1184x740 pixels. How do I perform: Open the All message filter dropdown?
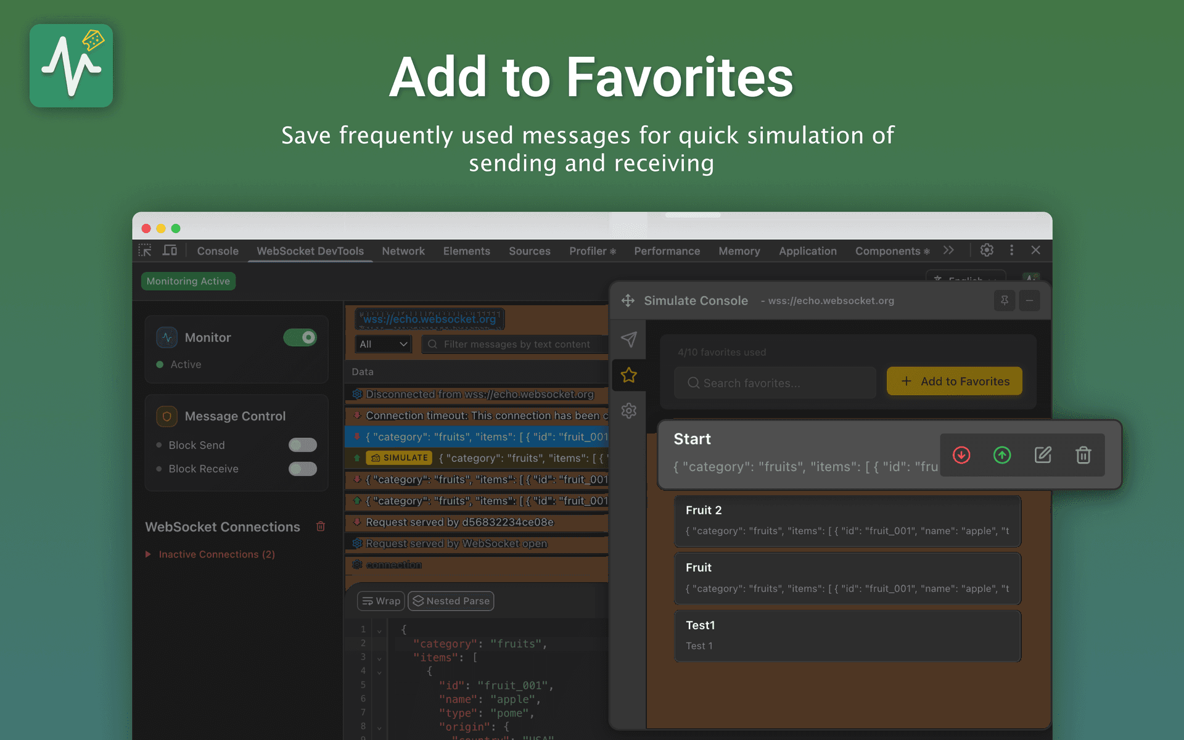pos(383,344)
